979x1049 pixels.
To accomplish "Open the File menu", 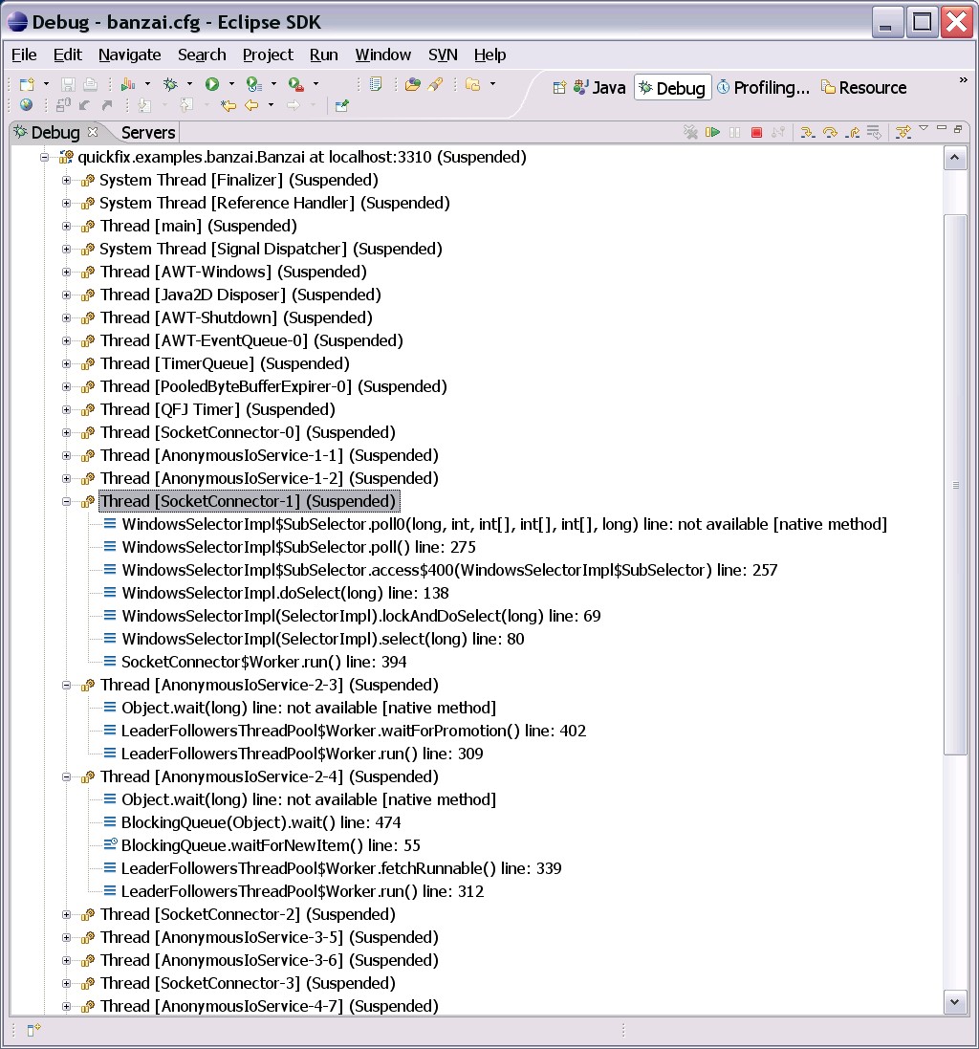I will pyautogui.click(x=24, y=55).
